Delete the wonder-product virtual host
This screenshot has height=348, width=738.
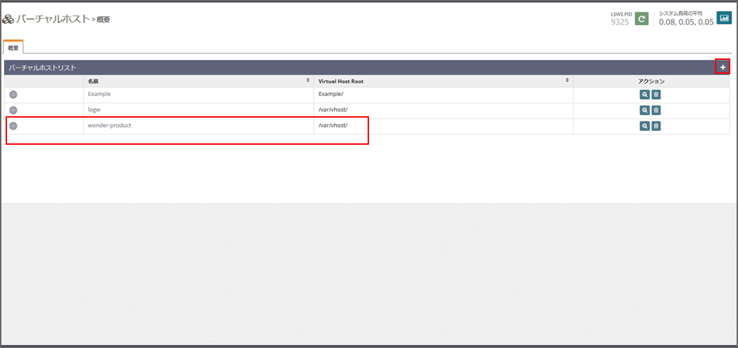(x=656, y=126)
